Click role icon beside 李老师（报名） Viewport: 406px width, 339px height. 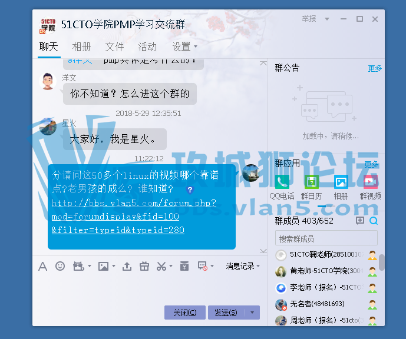tap(372, 288)
